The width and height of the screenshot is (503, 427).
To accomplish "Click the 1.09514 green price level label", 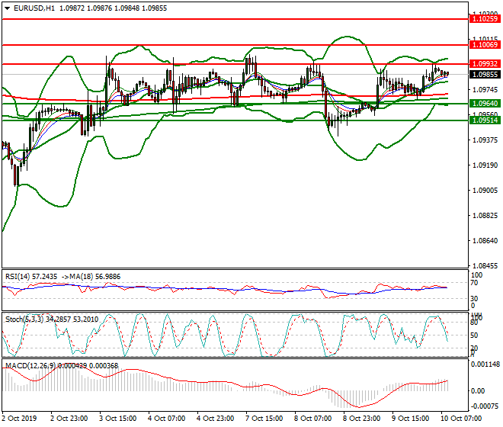I will (x=485, y=120).
